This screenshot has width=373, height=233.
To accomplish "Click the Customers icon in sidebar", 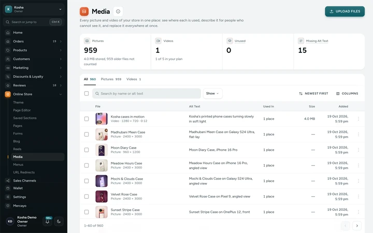I will (8, 59).
